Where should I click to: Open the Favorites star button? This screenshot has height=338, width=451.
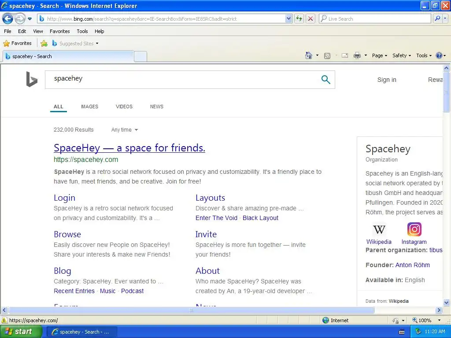[x=17, y=44]
